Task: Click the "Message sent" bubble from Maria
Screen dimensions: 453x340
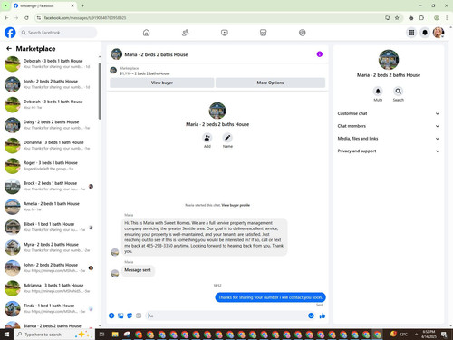Action: coord(138,270)
